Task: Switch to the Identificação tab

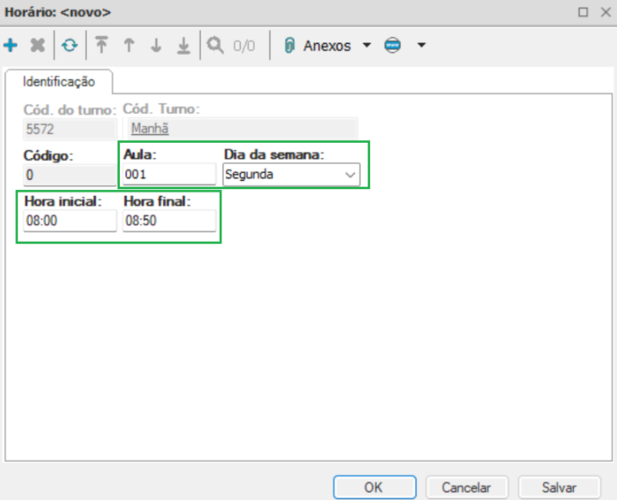Action: (58, 81)
